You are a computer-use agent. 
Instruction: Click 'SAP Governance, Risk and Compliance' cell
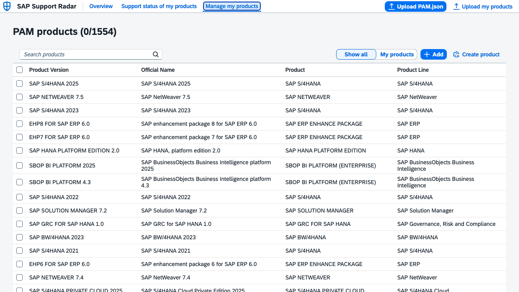446,224
